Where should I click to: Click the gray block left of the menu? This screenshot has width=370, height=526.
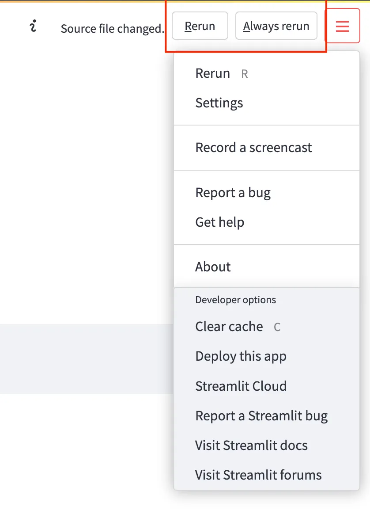[86, 358]
